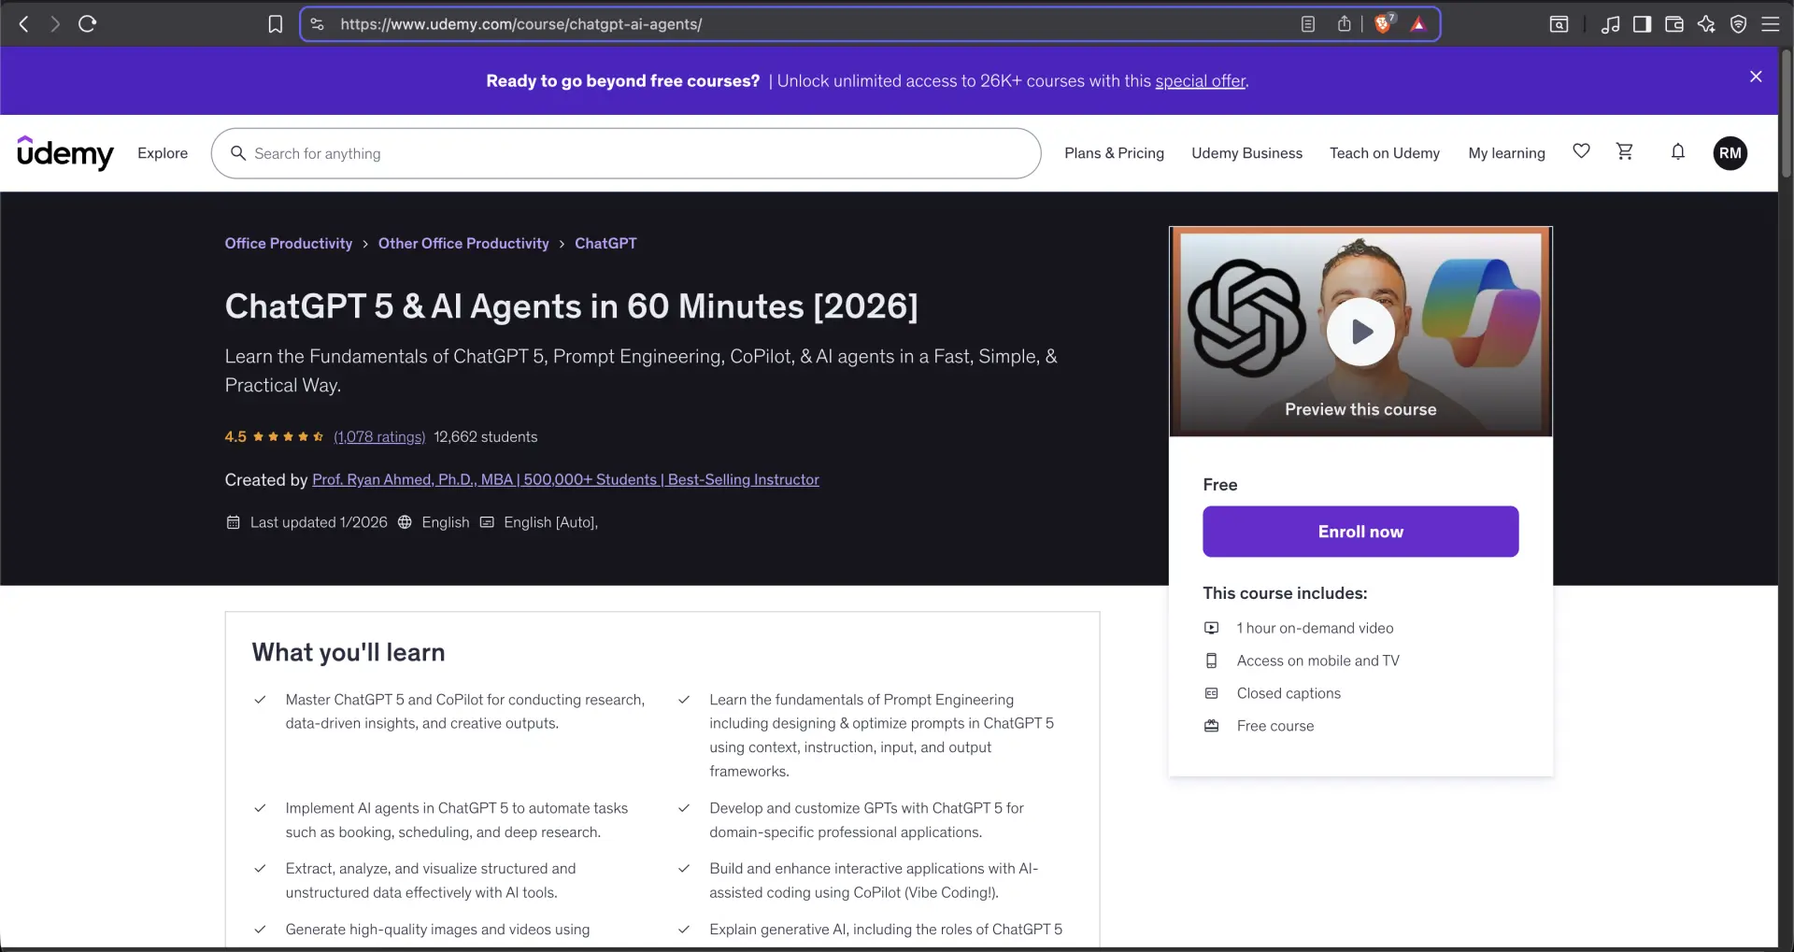Viewport: 1794px width, 952px height.
Task: Click the Brave Rewards triangle icon
Action: point(1418,24)
